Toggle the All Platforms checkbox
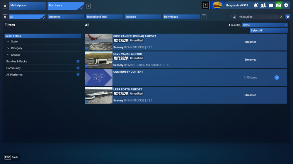 [x=78, y=75]
